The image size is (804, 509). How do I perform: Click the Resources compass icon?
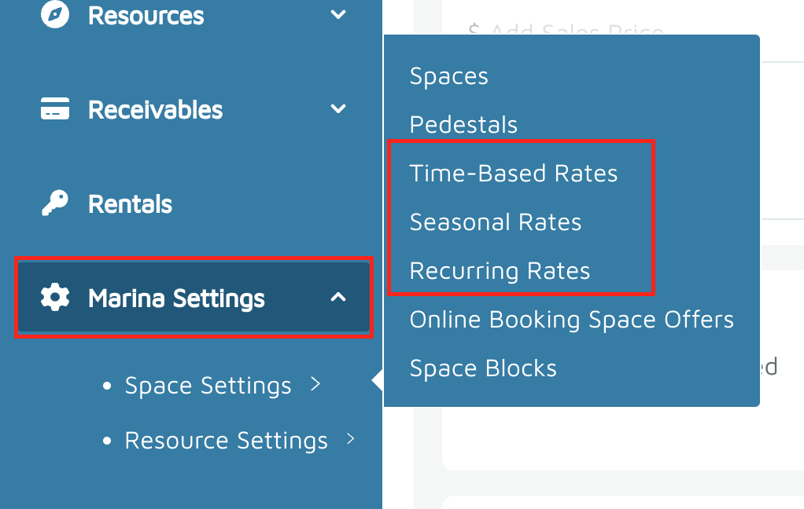[x=55, y=14]
